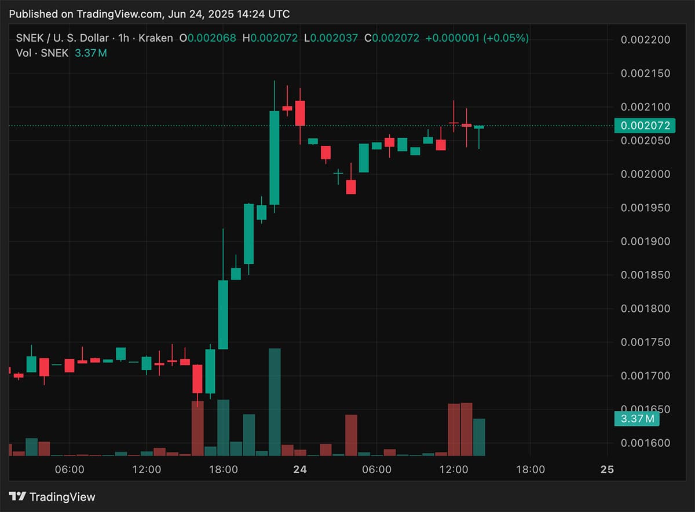Click the current price label 0.002072
The image size is (695, 512).
(x=645, y=126)
